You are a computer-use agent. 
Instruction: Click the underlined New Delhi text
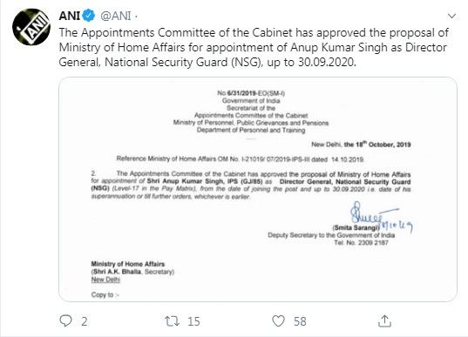click(x=105, y=280)
